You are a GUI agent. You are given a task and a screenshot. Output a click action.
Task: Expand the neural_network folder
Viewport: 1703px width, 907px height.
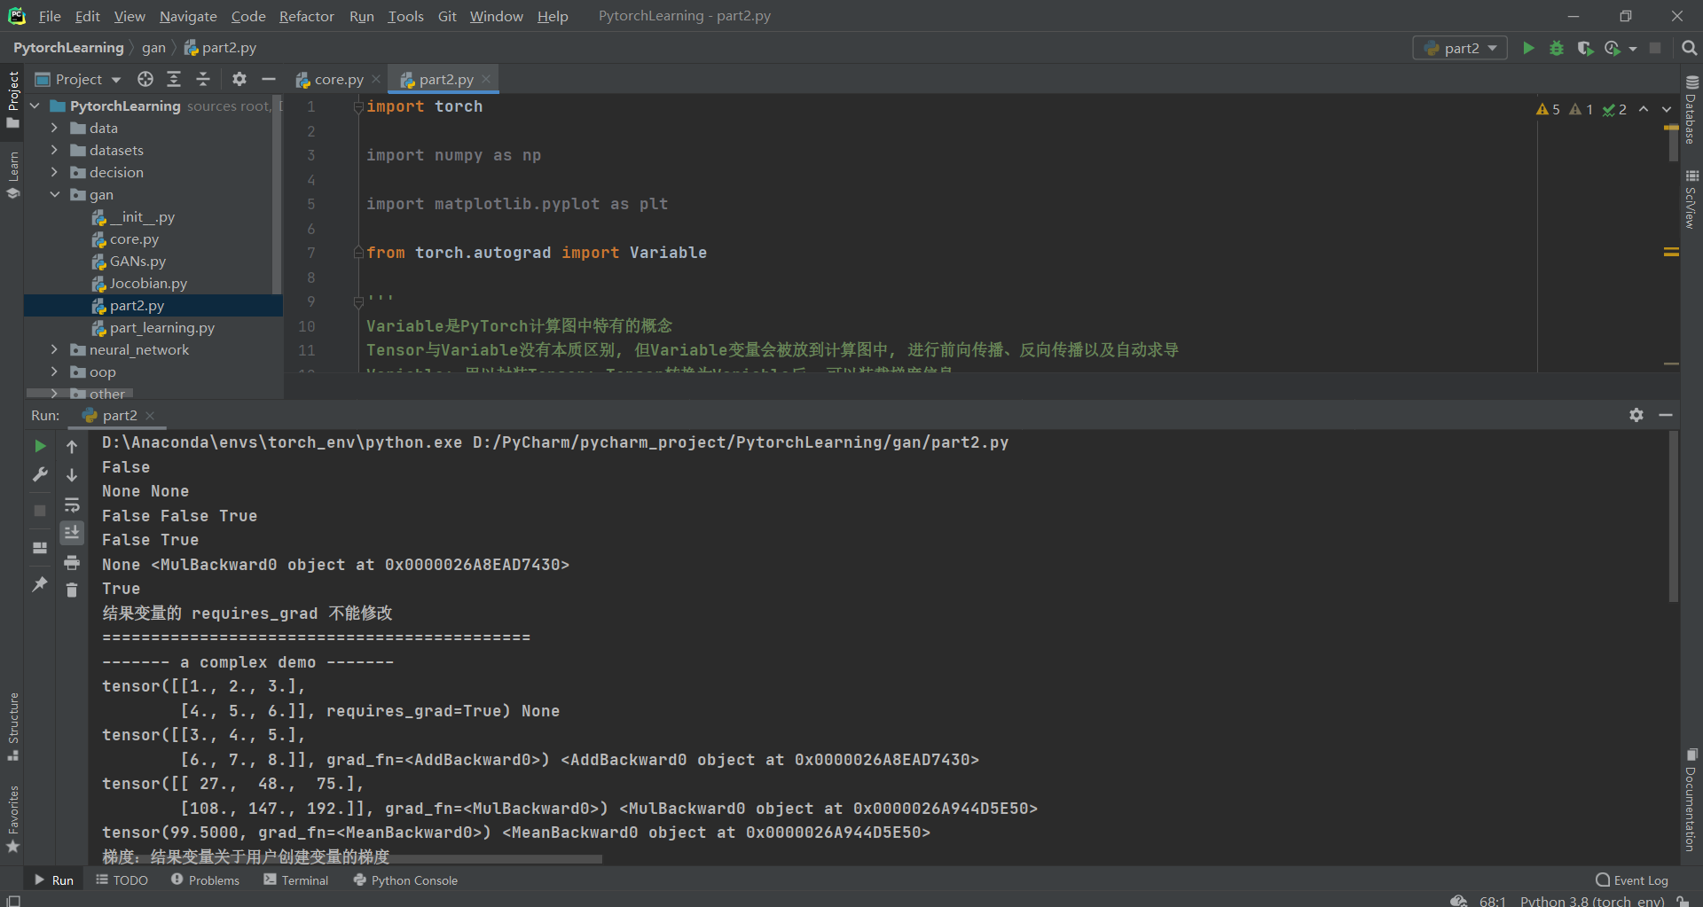point(54,349)
